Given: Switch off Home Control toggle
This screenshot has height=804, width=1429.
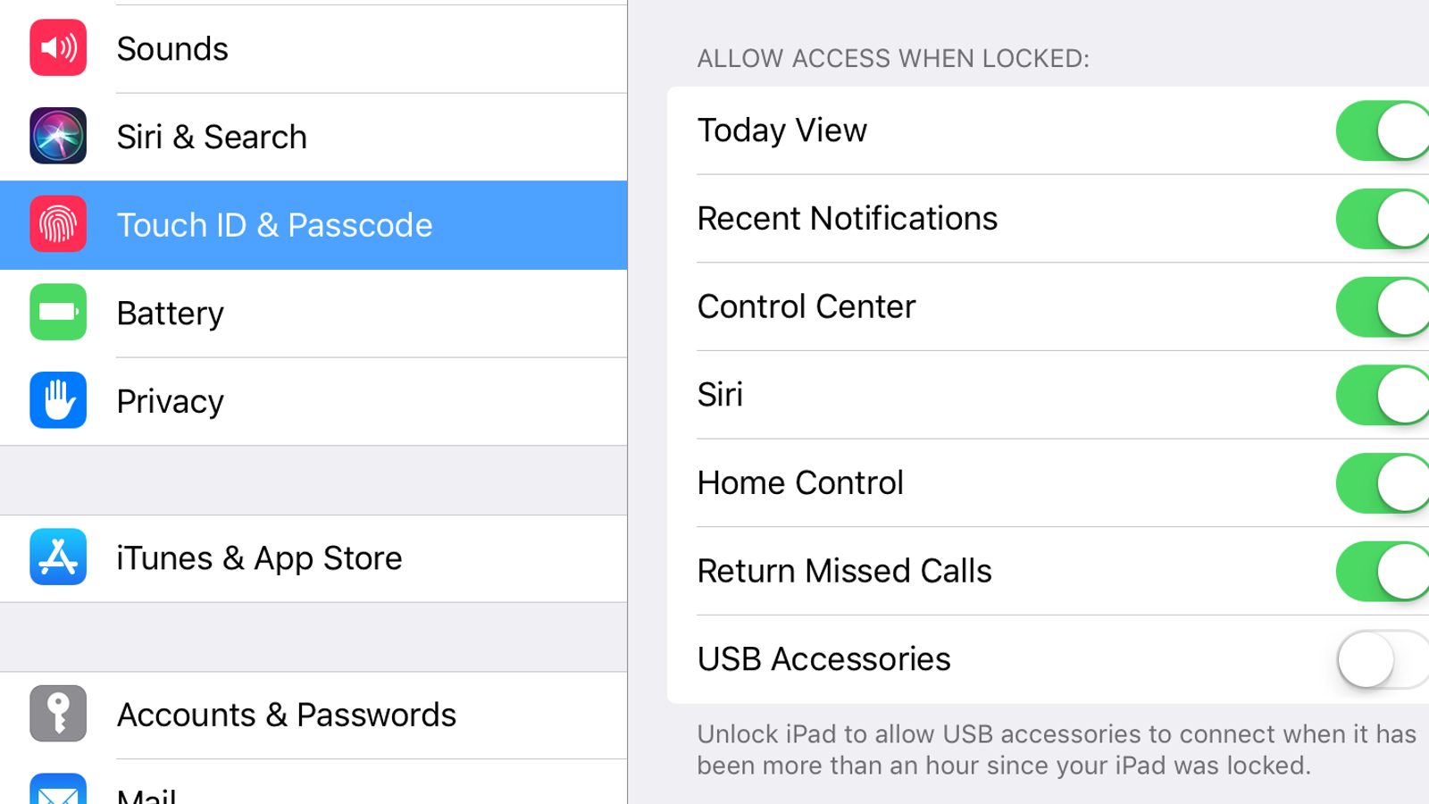Looking at the screenshot, I should [x=1381, y=483].
